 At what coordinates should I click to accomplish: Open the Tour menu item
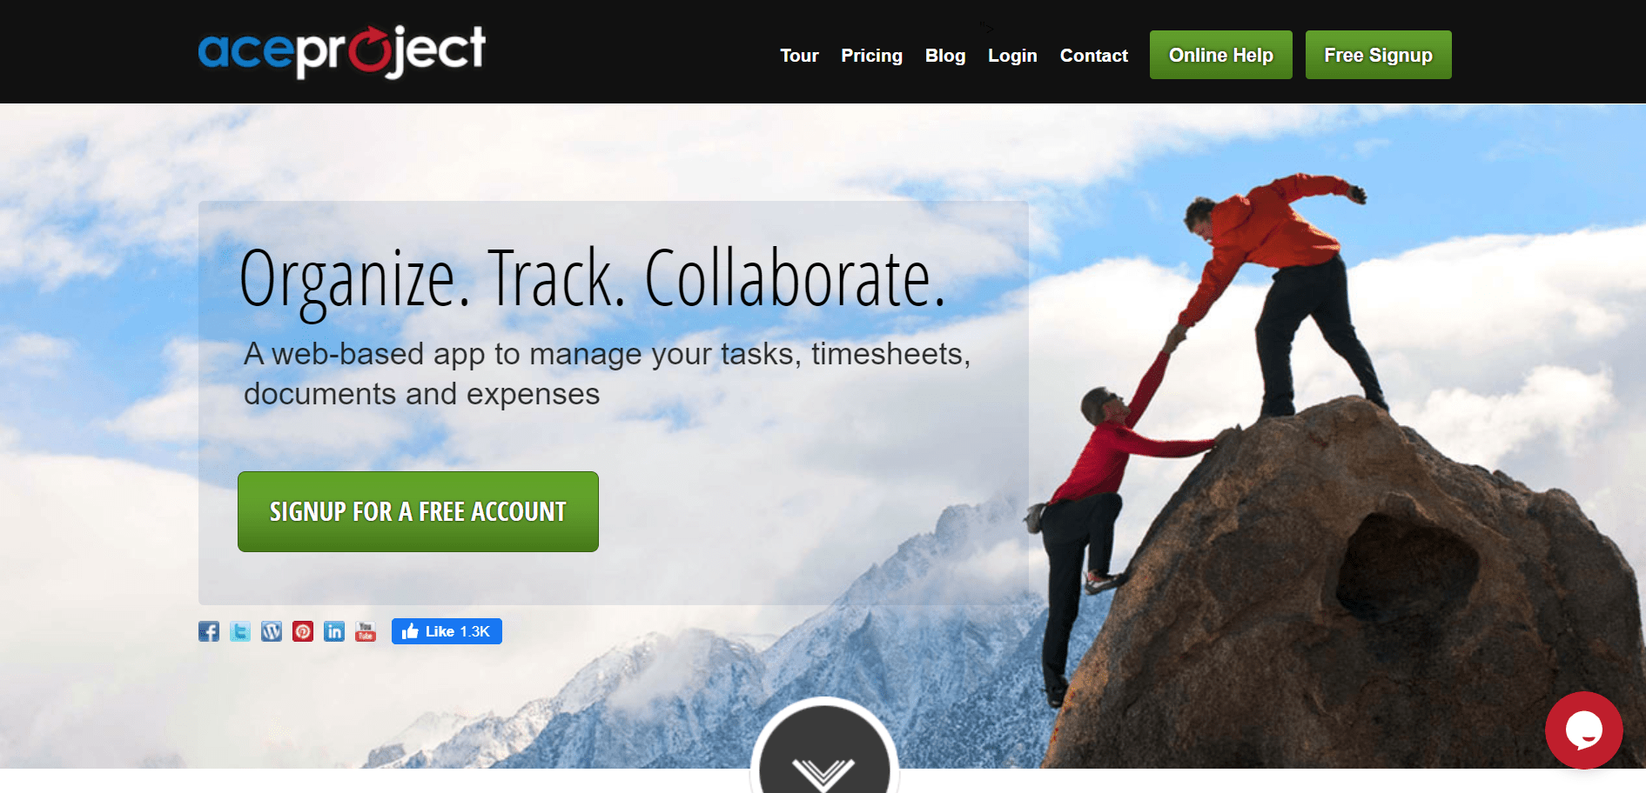pyautogui.click(x=799, y=56)
